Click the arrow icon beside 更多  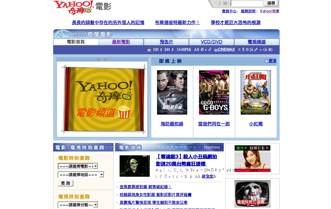(266, 61)
